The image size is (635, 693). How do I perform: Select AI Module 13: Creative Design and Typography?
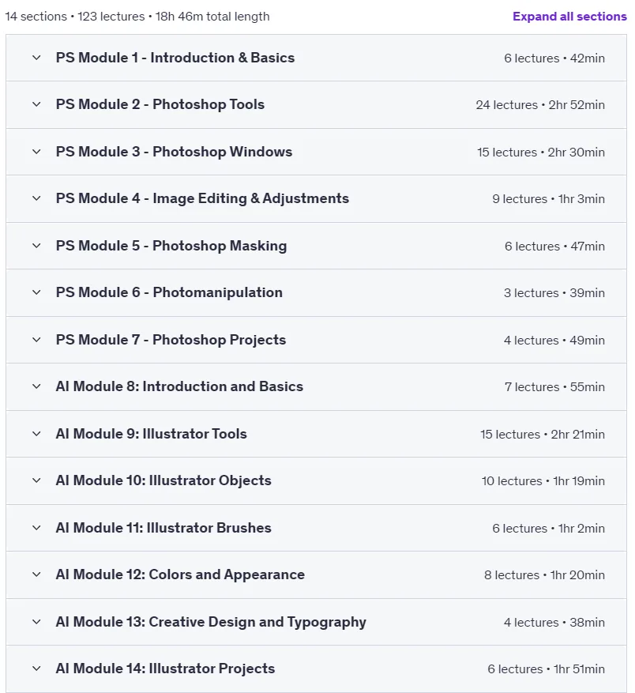click(x=211, y=623)
